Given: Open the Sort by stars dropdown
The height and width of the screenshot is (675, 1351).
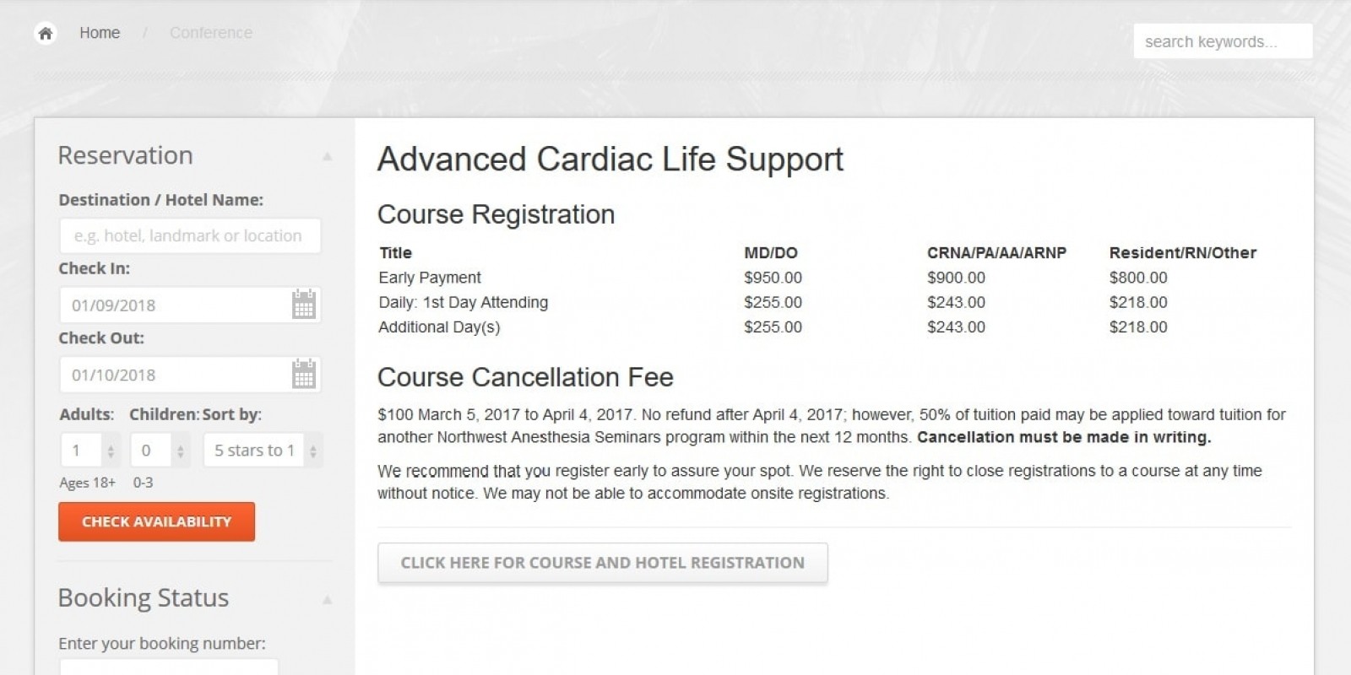Looking at the screenshot, I should [x=263, y=451].
